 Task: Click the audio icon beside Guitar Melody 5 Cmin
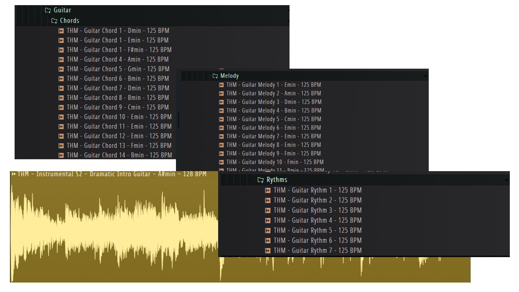click(x=221, y=119)
